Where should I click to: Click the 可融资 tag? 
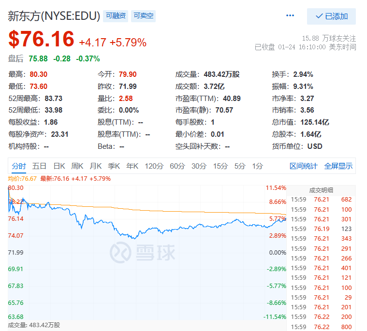point(116,16)
